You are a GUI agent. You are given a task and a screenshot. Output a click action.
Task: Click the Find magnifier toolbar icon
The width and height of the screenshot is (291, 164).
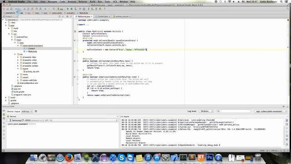[x=37, y=9]
